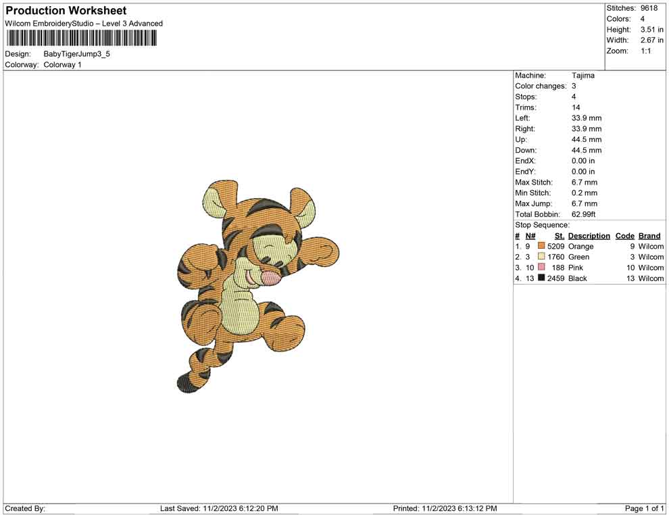This screenshot has width=669, height=515.
Task: Click the 'Down:' label
Action: point(526,150)
